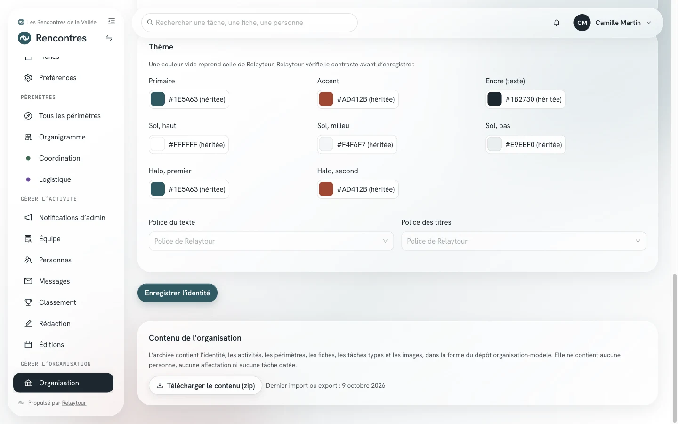Select Classement in the sidebar
This screenshot has height=424, width=678.
coord(63,302)
